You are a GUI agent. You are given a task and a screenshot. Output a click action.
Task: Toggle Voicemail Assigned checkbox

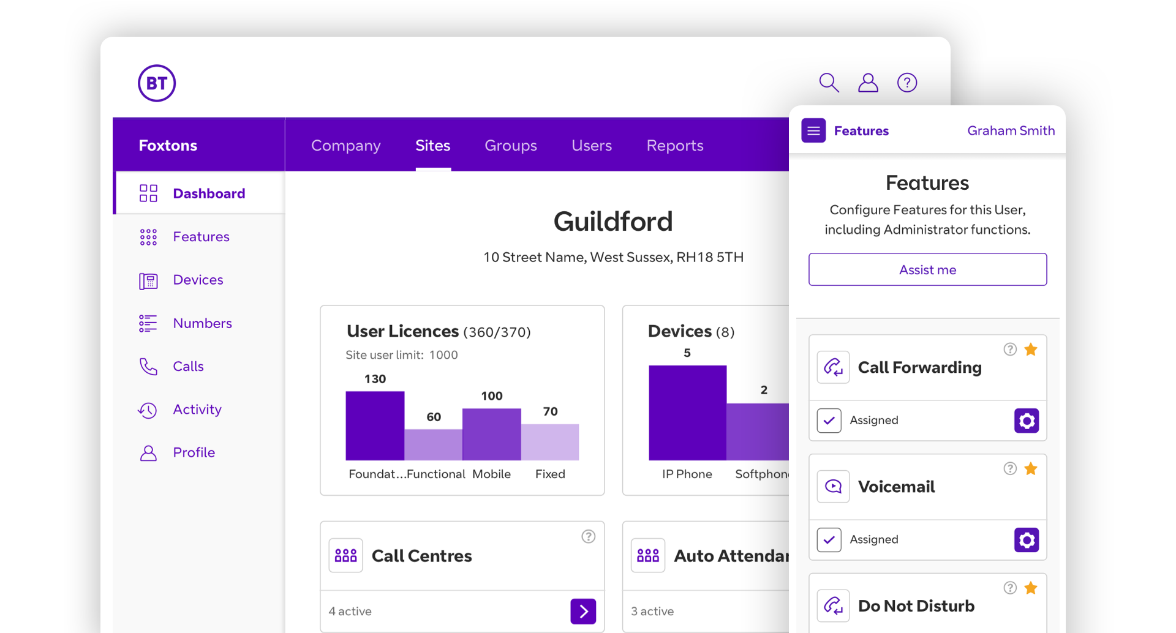(829, 540)
